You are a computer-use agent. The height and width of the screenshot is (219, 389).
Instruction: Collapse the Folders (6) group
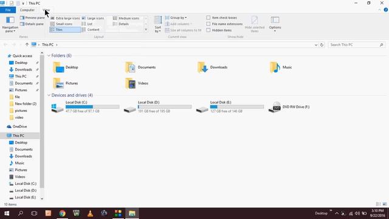[49, 55]
